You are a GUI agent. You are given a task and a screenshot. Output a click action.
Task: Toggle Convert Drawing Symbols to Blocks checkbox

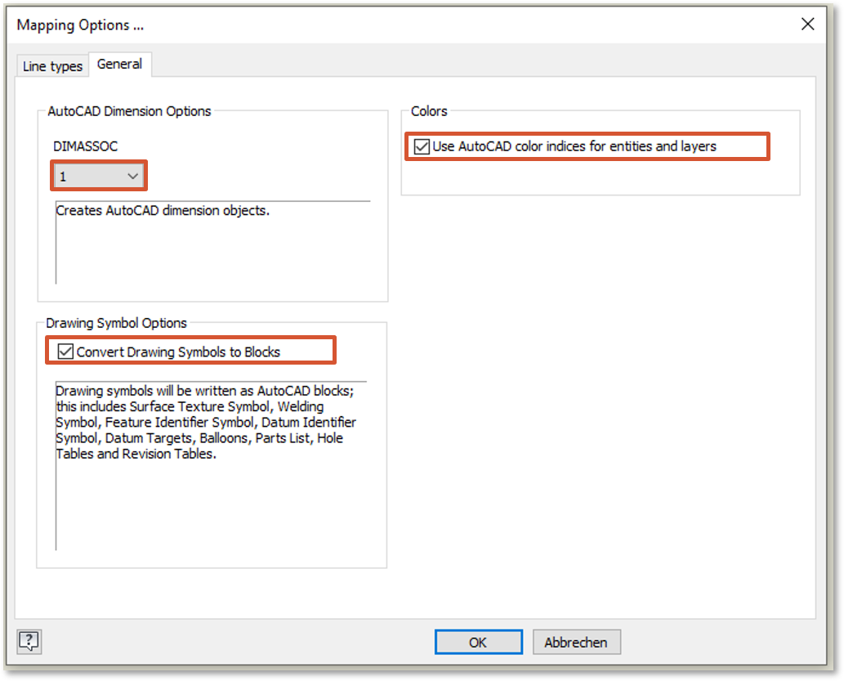(x=66, y=352)
